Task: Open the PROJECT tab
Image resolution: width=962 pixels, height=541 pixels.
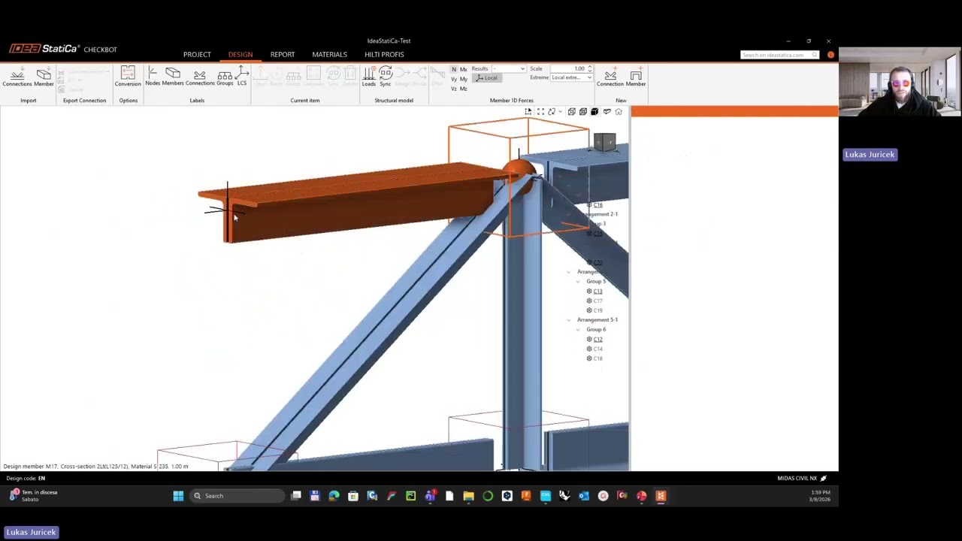Action: 197,55
